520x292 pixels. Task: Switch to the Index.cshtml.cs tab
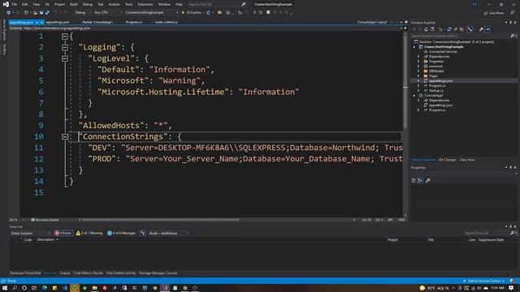click(167, 22)
